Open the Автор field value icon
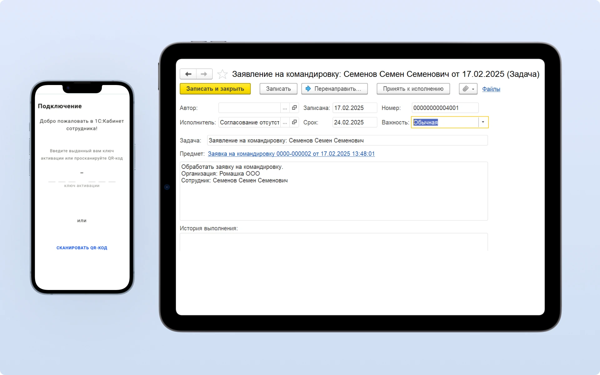This screenshot has width=600, height=375. click(x=294, y=108)
